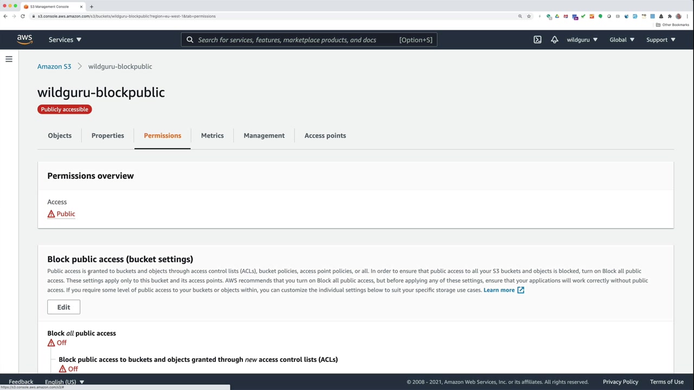Viewport: 694px width, 390px height.
Task: Open the Other Bookmarks folder
Action: click(x=672, y=25)
